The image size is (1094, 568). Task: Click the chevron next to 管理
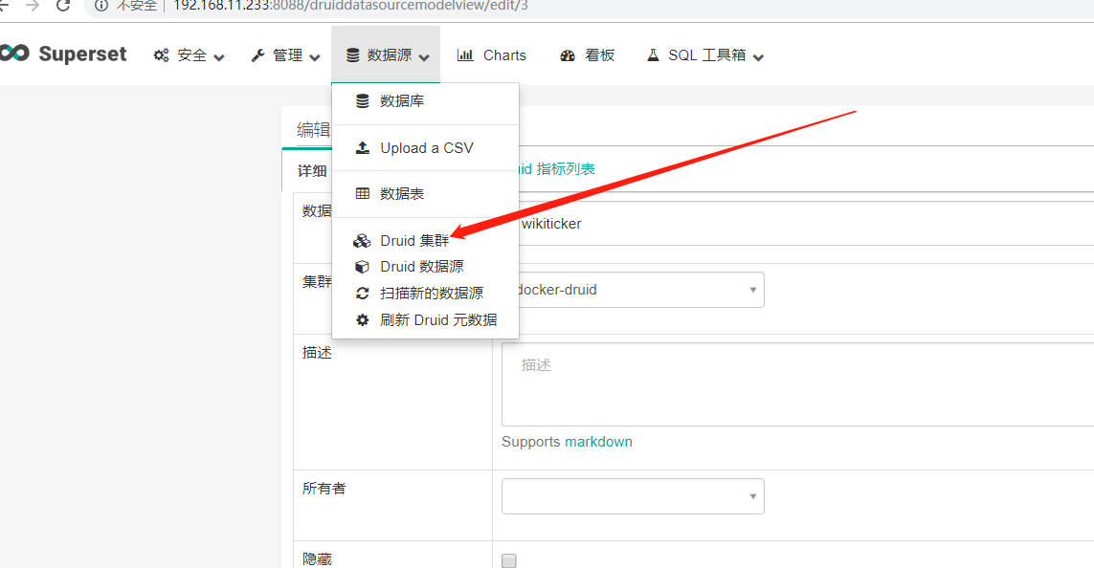point(315,57)
